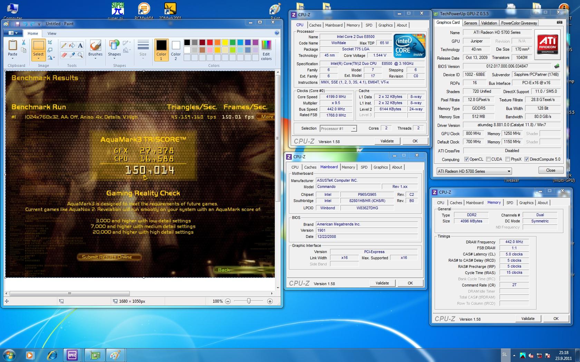Click the Save icon in Paint title bar
This screenshot has height=362, width=580.
[x=17, y=24]
